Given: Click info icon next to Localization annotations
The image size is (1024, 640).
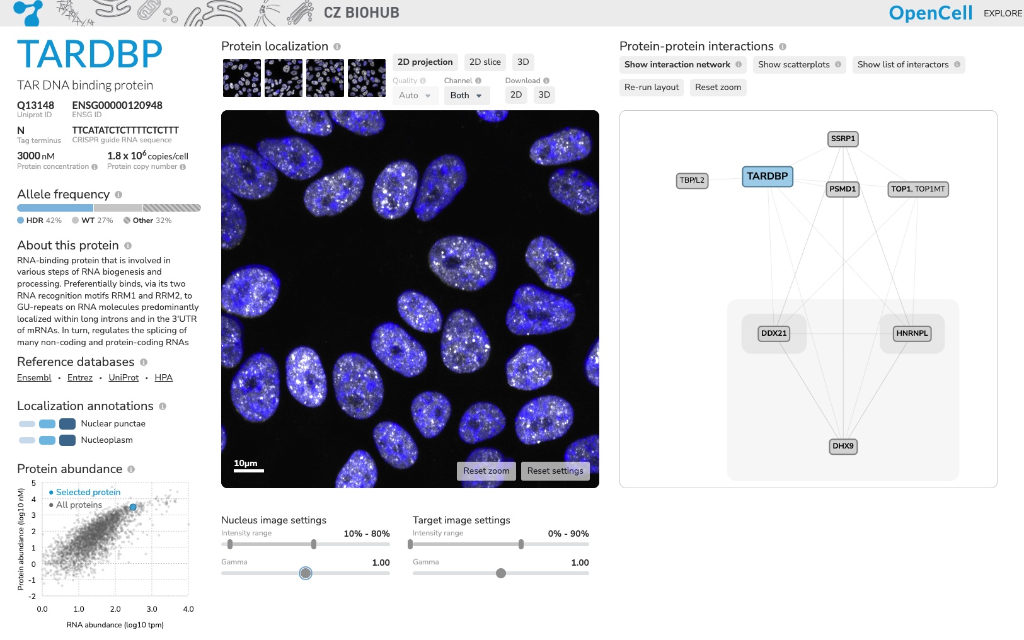Looking at the screenshot, I should click(x=163, y=406).
